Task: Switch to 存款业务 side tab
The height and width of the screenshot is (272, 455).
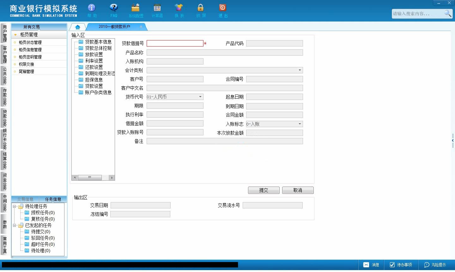Action: 4,97
